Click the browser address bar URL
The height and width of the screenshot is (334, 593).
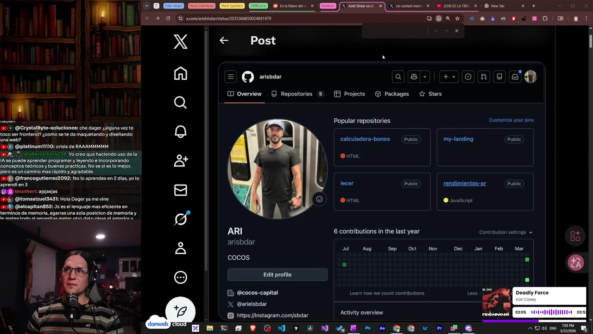click(228, 19)
